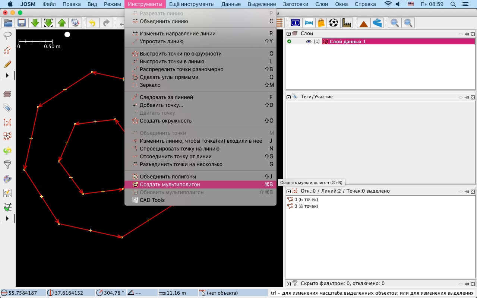Select the lasso selection tool
The width and height of the screenshot is (477, 298).
click(7, 36)
